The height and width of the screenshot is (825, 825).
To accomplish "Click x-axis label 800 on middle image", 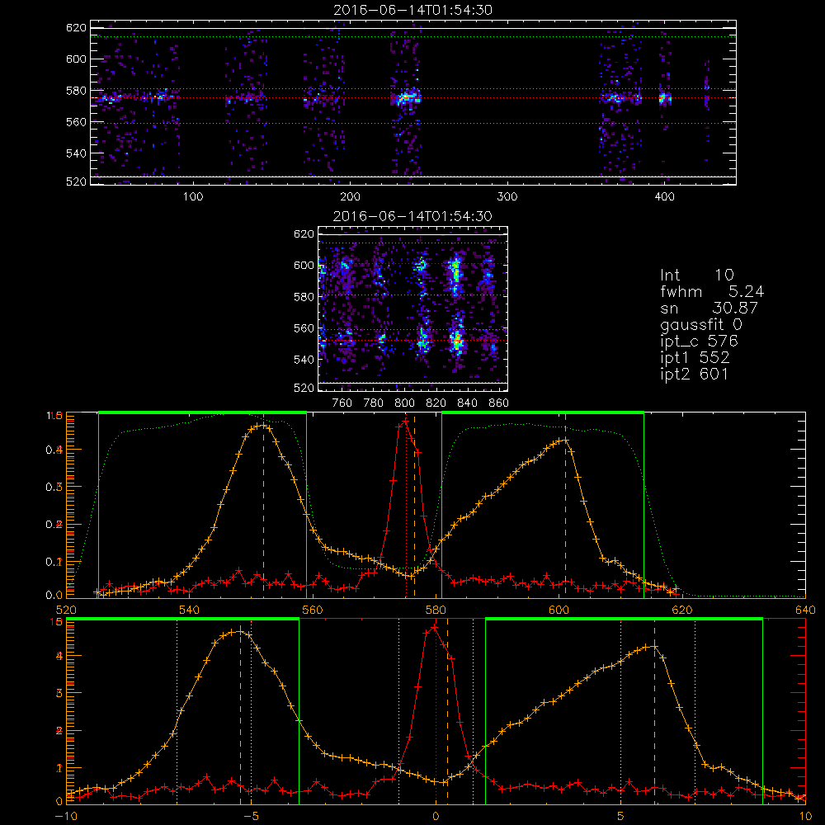I will [404, 403].
